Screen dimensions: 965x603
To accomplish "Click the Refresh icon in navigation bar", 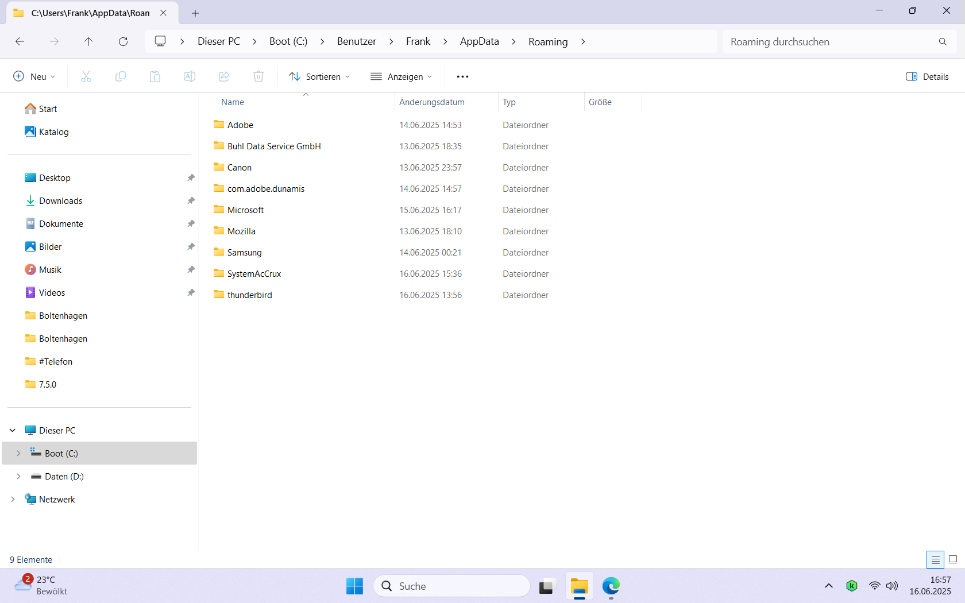I will coord(123,41).
